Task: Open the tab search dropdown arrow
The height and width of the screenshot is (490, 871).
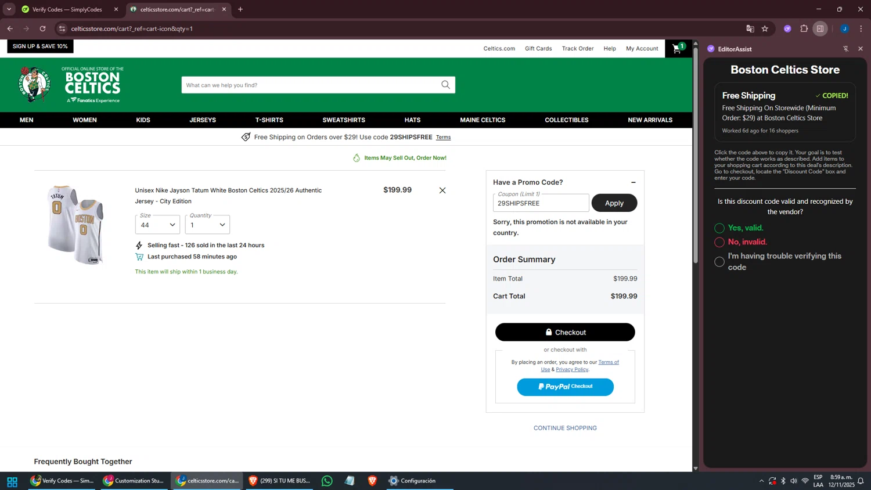Action: tap(9, 9)
